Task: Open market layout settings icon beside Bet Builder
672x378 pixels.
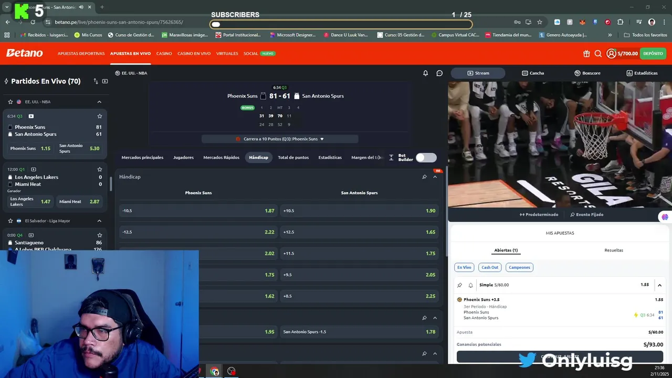Action: (391, 157)
